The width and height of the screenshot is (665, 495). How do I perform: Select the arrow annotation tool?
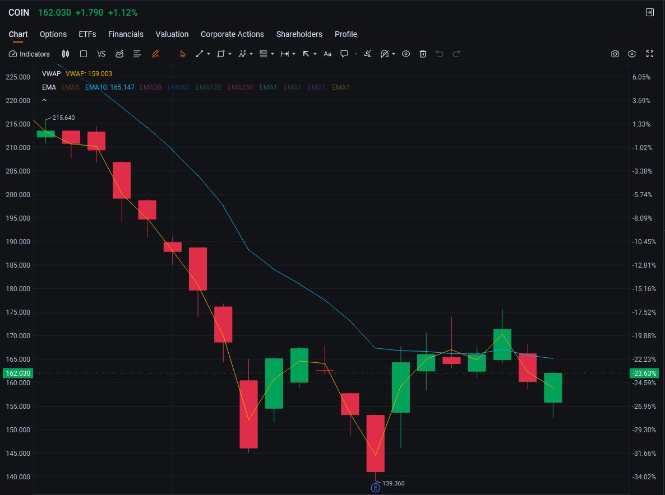point(306,54)
